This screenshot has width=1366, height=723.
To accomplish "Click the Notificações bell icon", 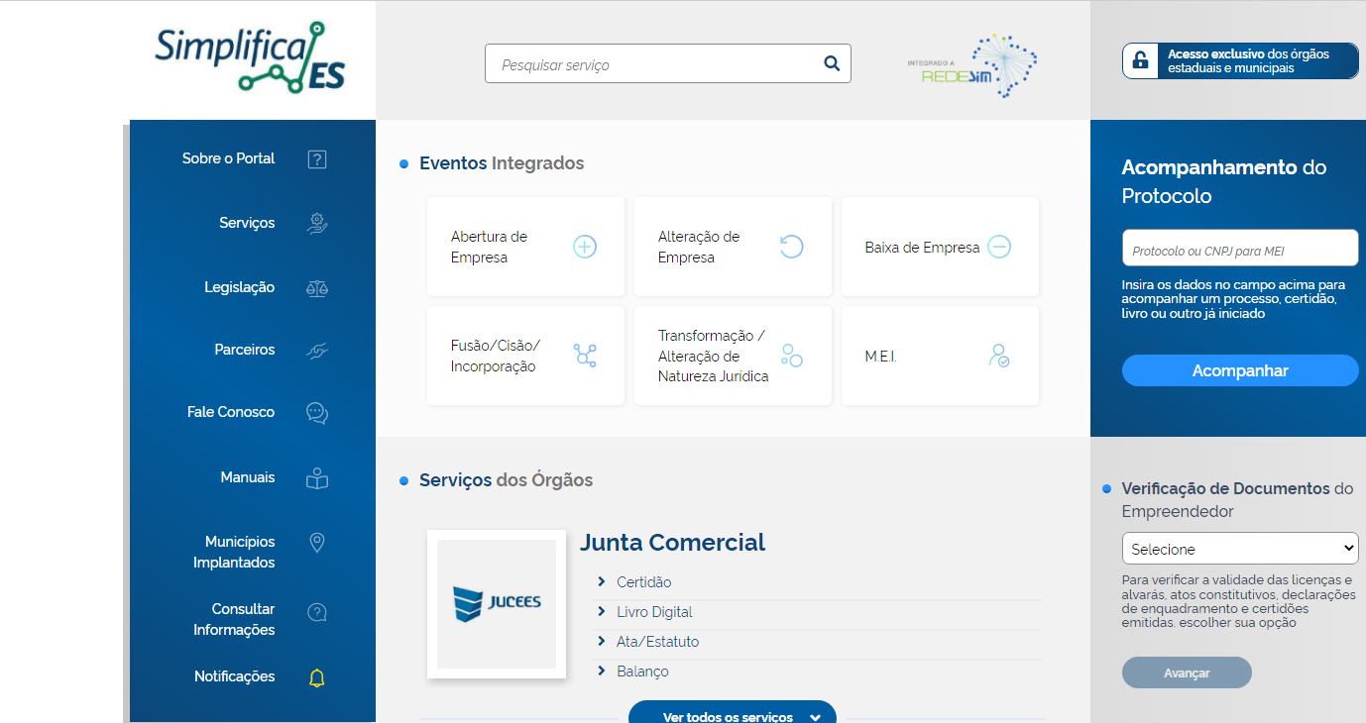I will (317, 677).
